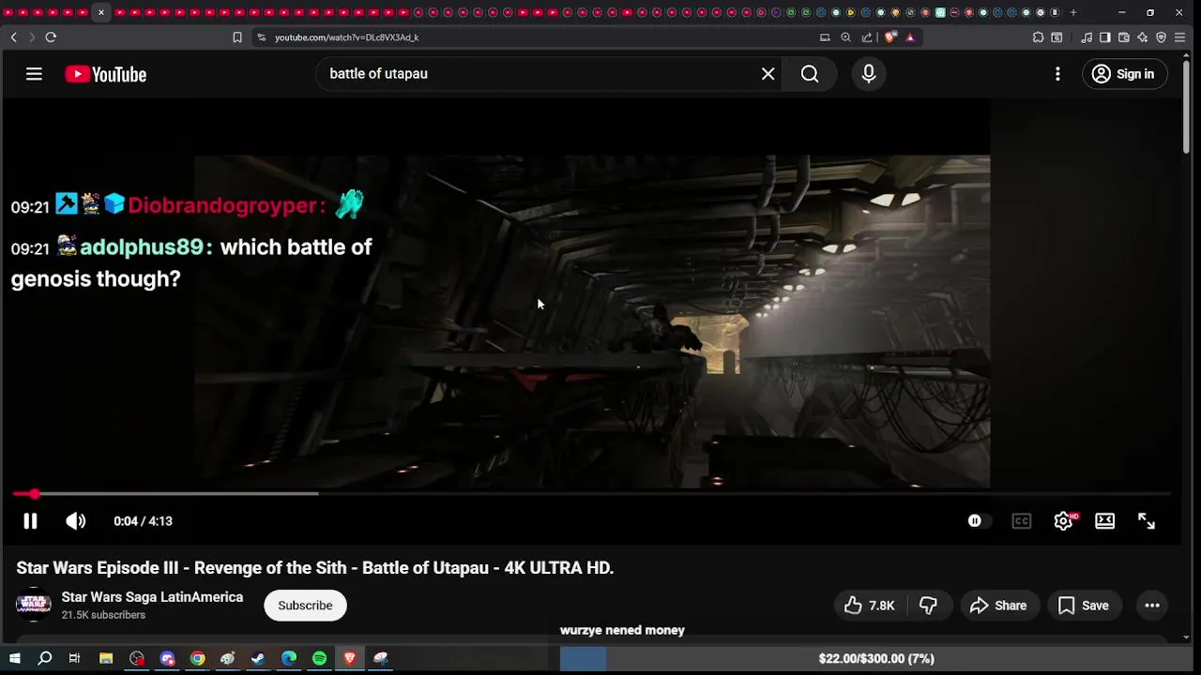
Task: Bookmark this page icon
Action: coord(237,37)
